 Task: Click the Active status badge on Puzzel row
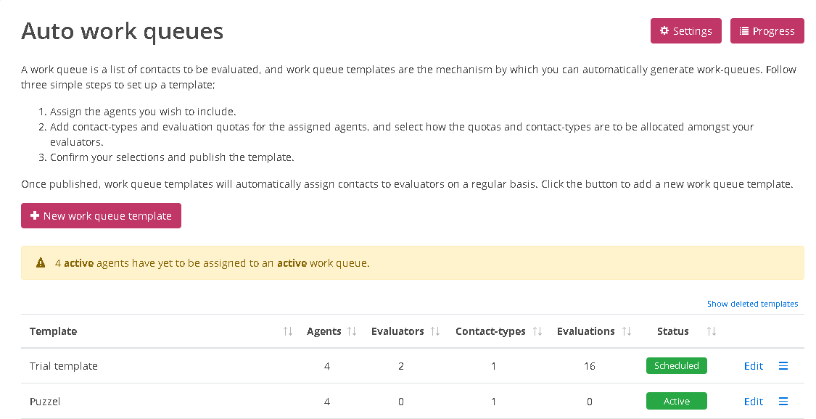click(676, 401)
